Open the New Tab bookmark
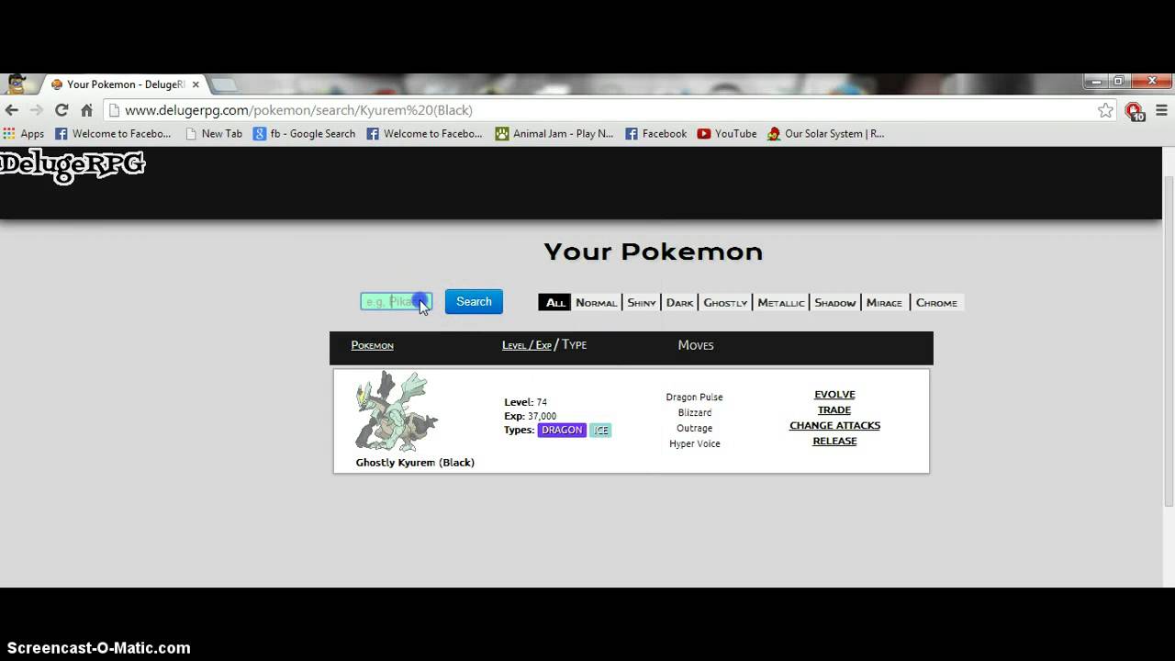The height and width of the screenshot is (661, 1175). click(214, 134)
